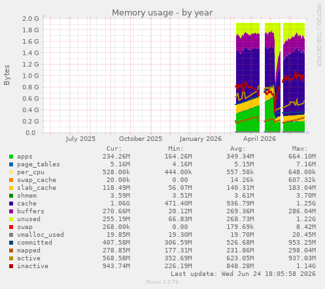Click the 'Avg:' column header
The width and height of the screenshot is (325, 289).
tap(238, 149)
